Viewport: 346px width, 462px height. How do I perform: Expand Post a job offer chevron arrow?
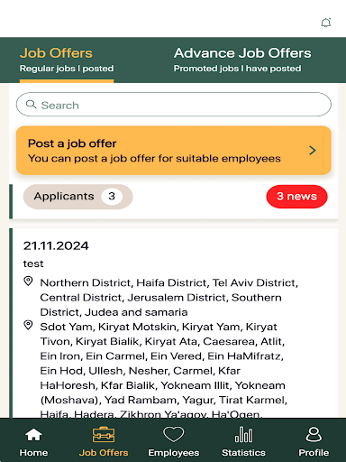(x=313, y=151)
